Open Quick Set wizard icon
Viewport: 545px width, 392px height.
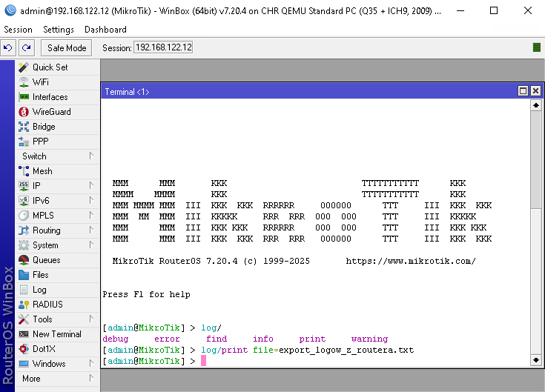click(x=24, y=67)
